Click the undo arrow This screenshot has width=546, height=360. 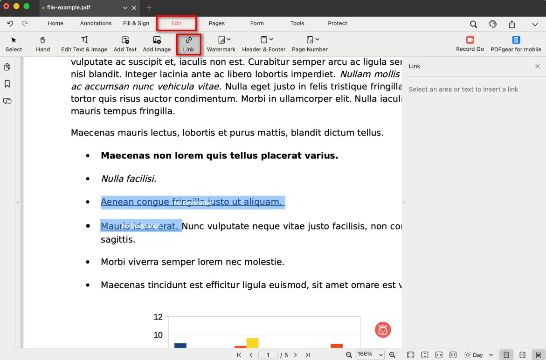[x=10, y=23]
